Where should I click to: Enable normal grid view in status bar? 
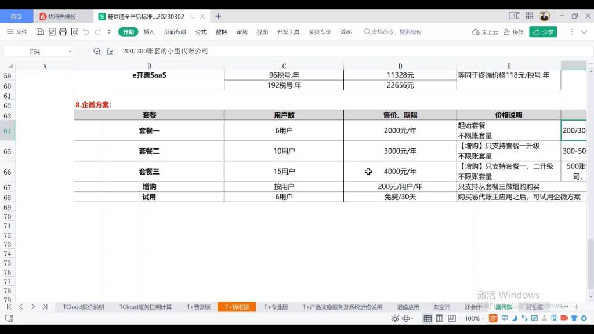coord(428,318)
